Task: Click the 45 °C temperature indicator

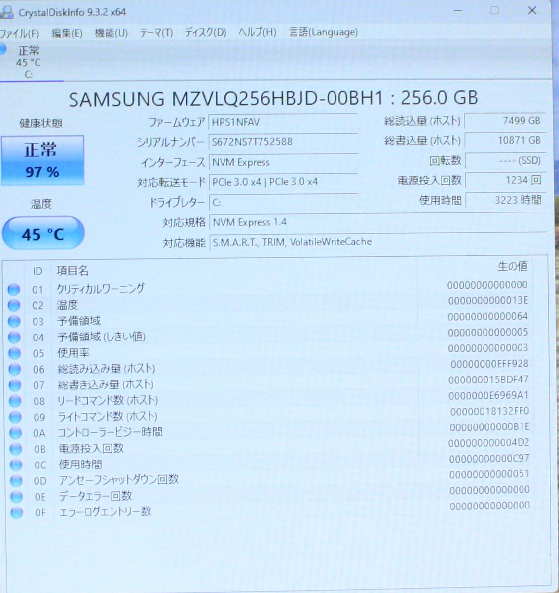Action: click(x=43, y=233)
